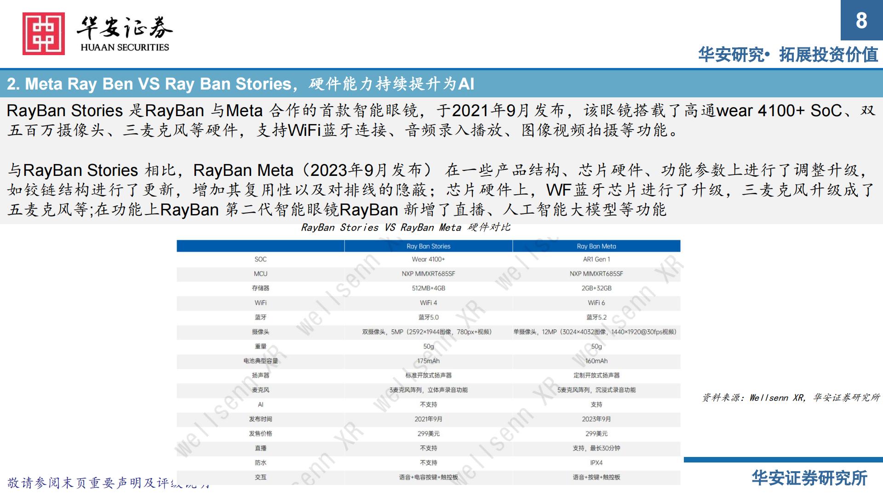Click the '语音+电容按键+触控板' cell
The height and width of the screenshot is (496, 883).
429,477
